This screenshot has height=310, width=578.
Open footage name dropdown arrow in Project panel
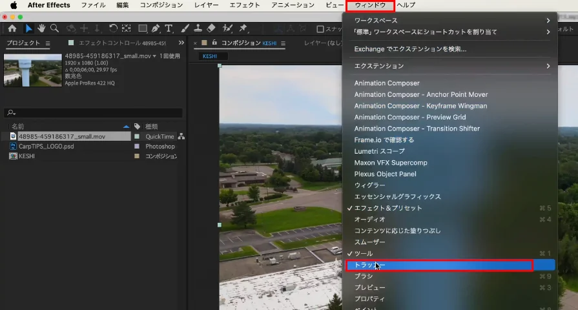[154, 56]
